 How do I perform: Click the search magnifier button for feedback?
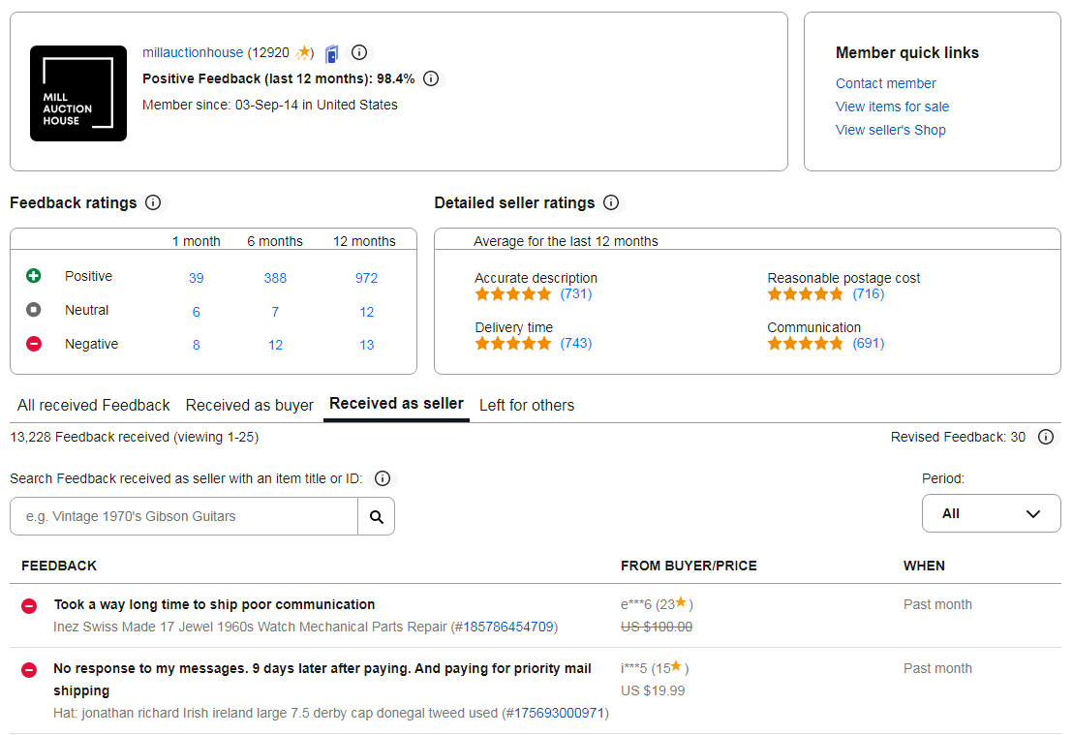[x=376, y=516]
